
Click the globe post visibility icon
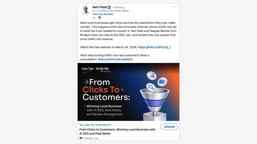point(100,18)
